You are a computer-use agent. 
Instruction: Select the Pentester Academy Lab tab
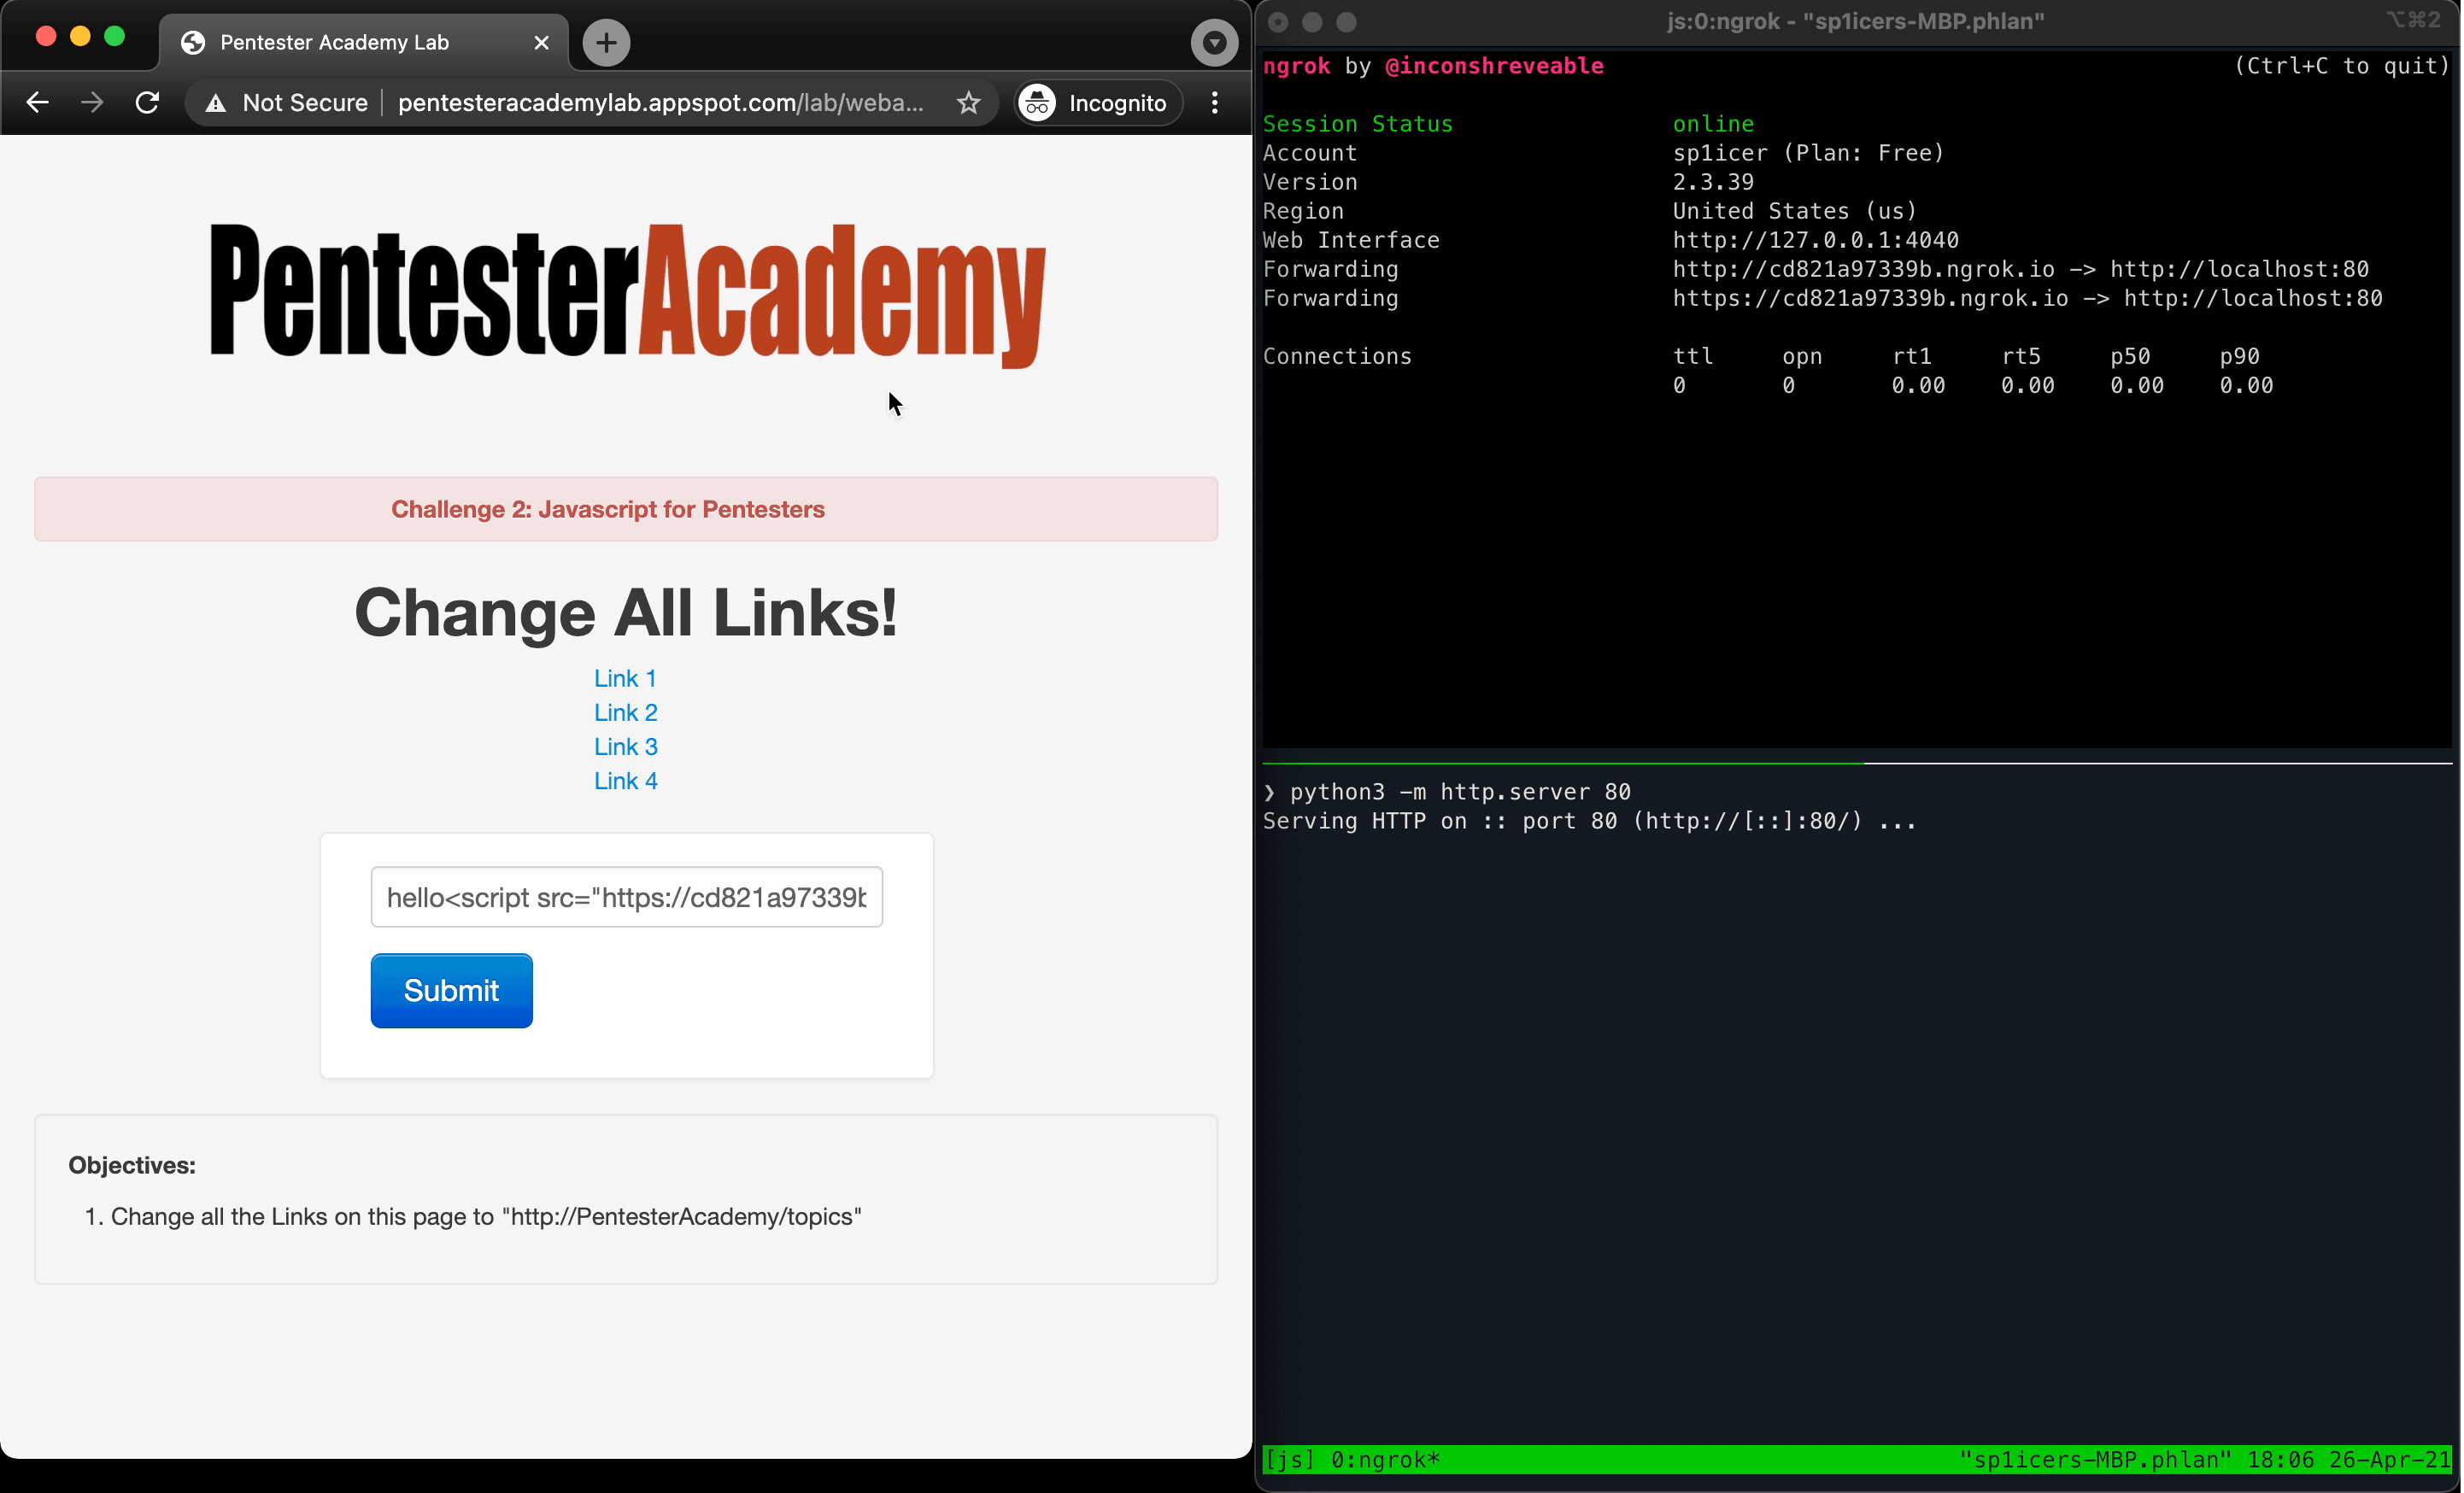pos(364,43)
